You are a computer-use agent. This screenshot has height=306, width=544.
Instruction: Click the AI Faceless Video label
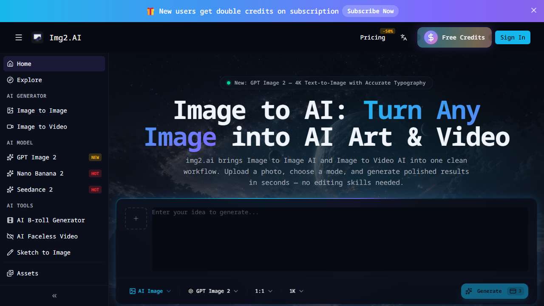[x=47, y=236]
